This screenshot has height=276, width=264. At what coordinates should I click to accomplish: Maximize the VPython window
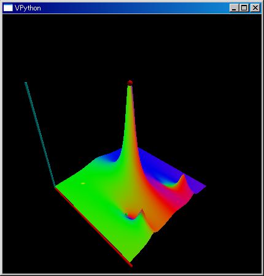[x=244, y=8]
